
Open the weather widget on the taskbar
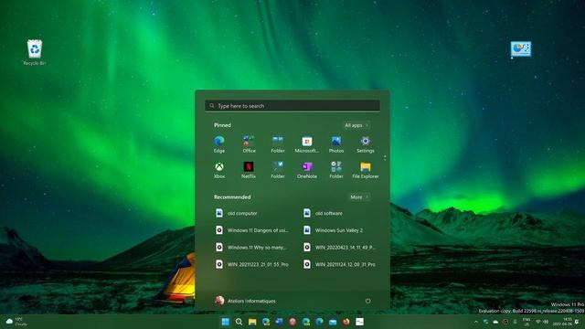[16, 322]
